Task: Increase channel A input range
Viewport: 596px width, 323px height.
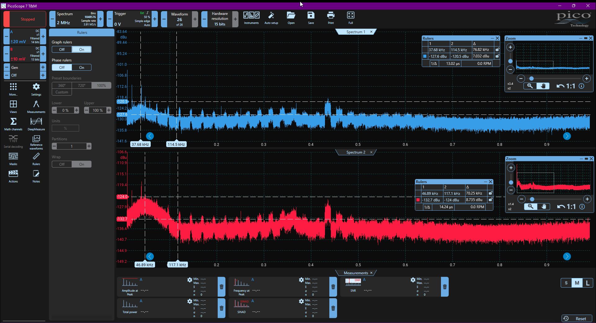Action: click(43, 36)
